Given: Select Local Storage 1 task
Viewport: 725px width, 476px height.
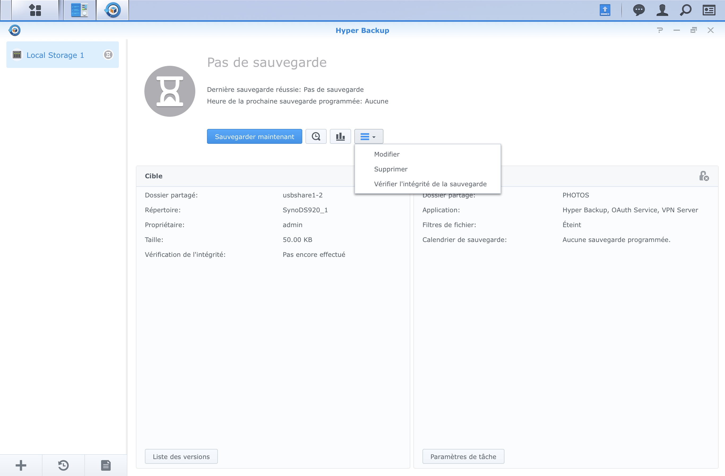Looking at the screenshot, I should 55,55.
